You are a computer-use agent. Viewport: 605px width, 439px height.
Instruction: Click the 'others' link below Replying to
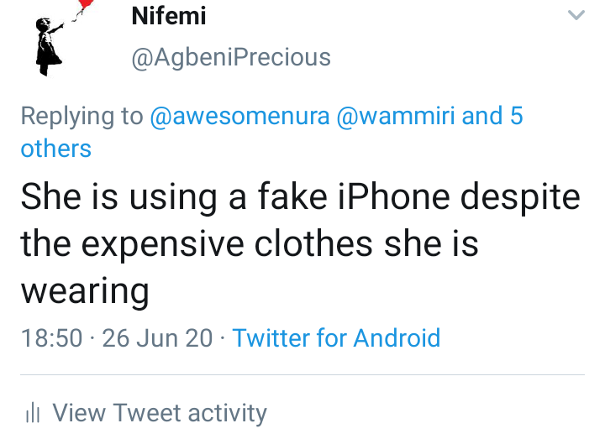click(55, 149)
